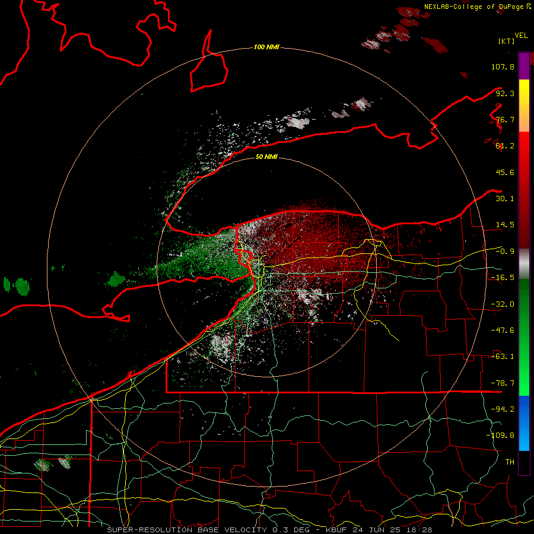Viewport: 534px width, 534px height.
Task: Click the TH legend label
Action: click(510, 462)
